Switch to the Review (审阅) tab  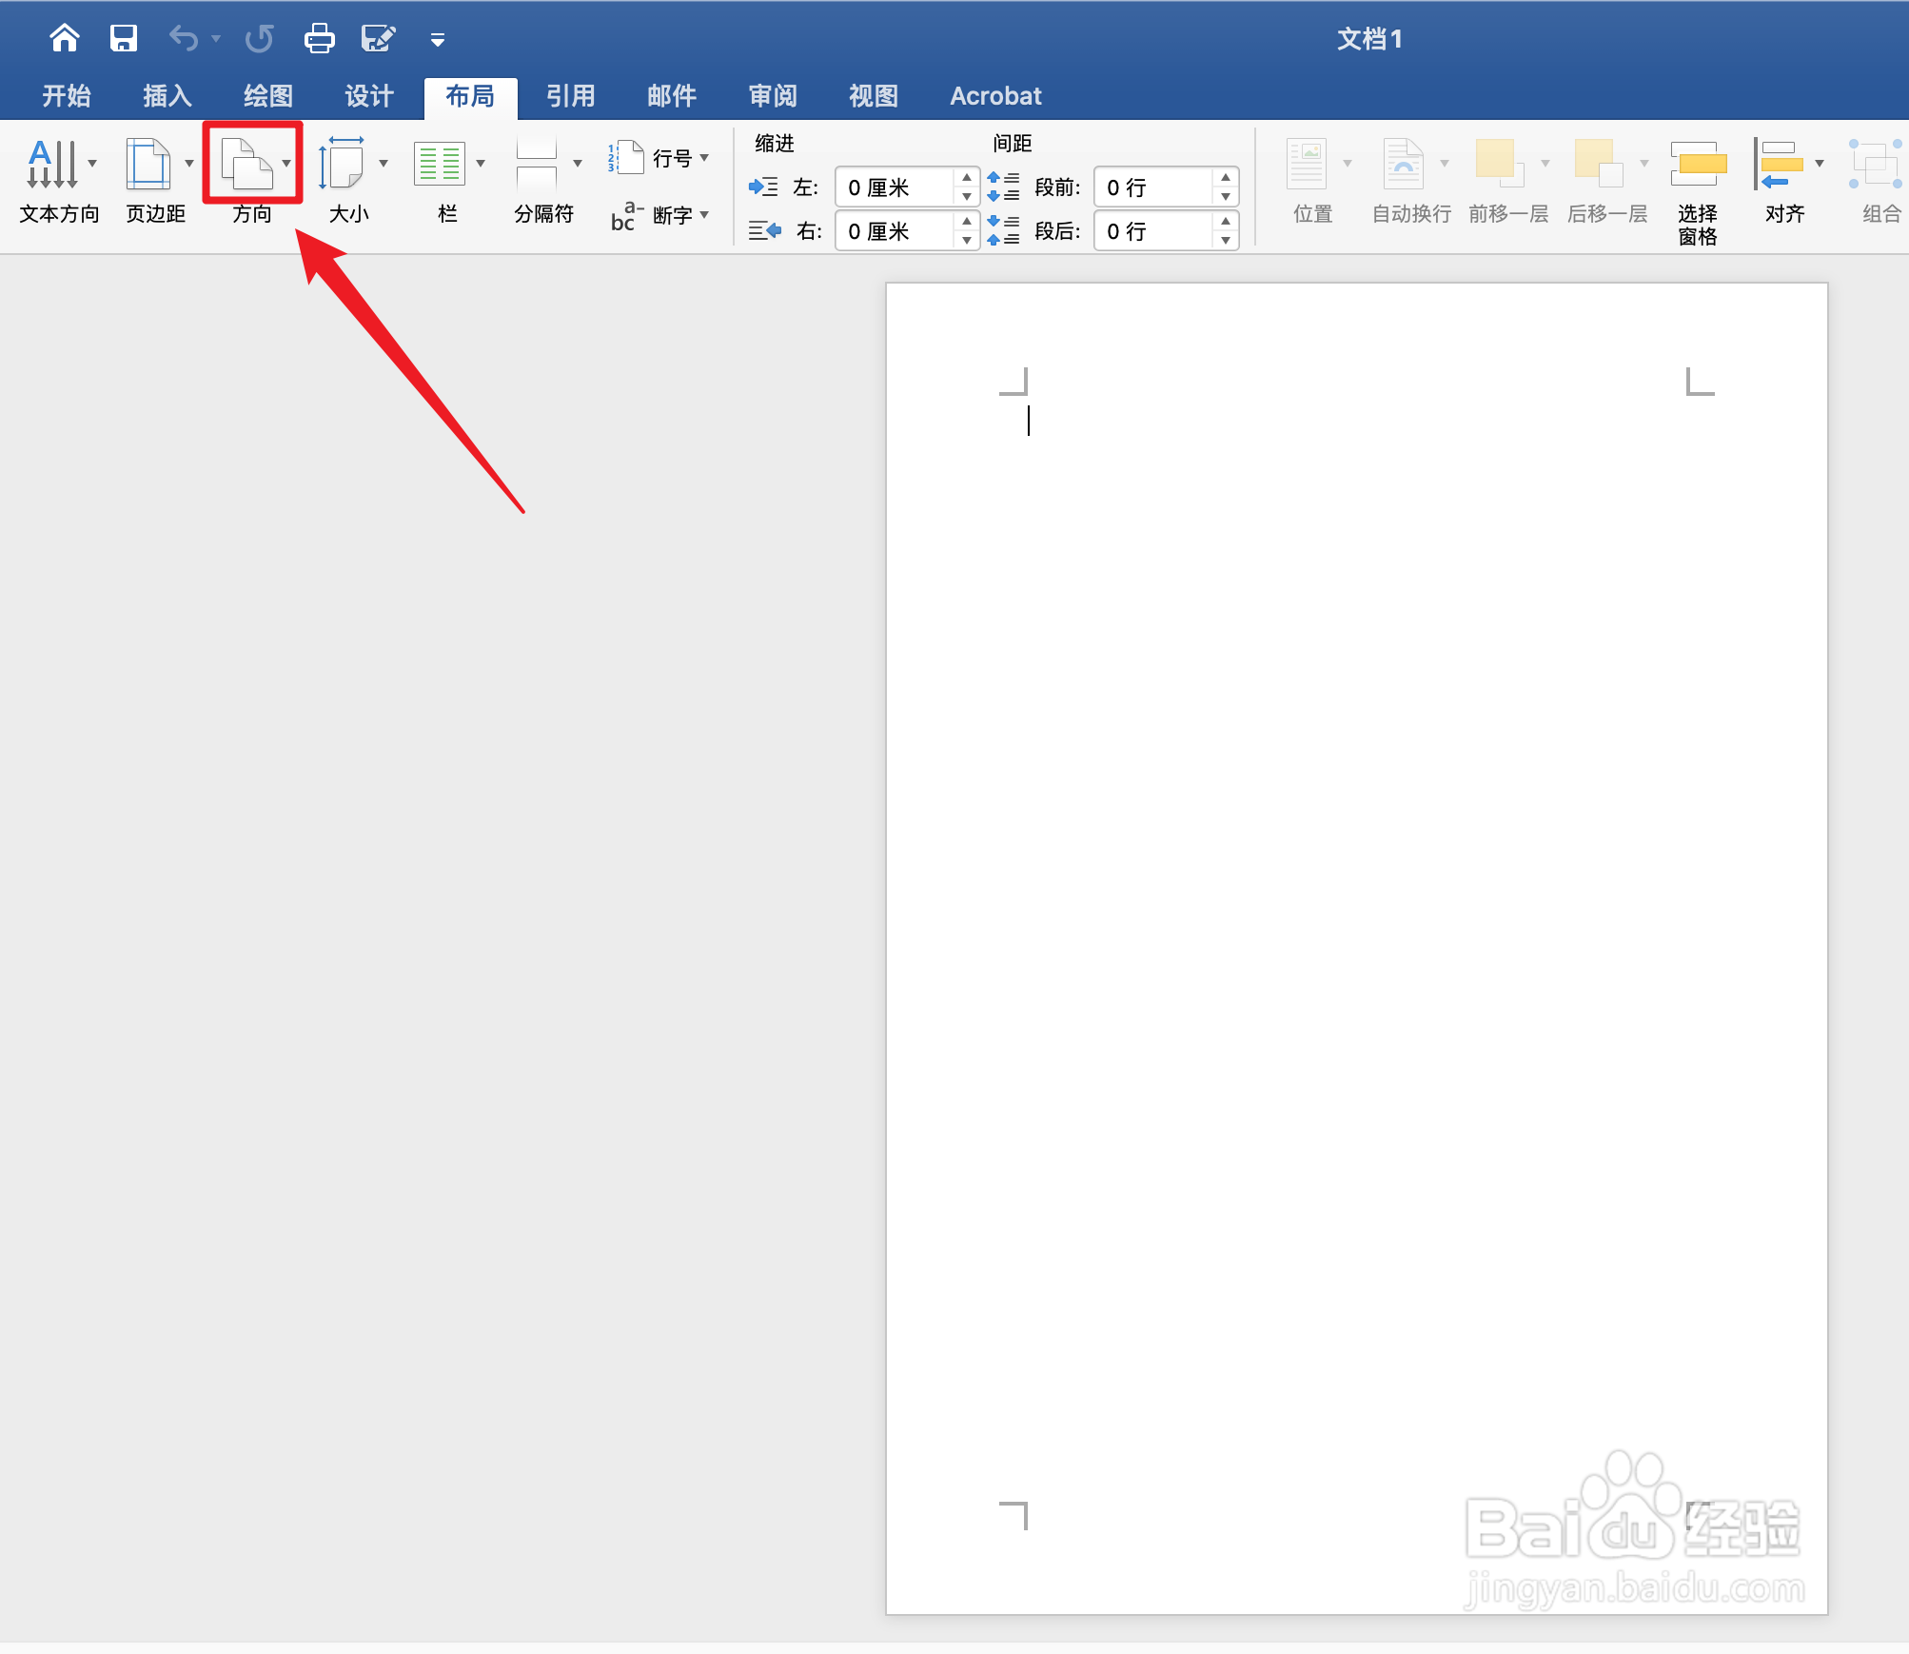tap(772, 96)
